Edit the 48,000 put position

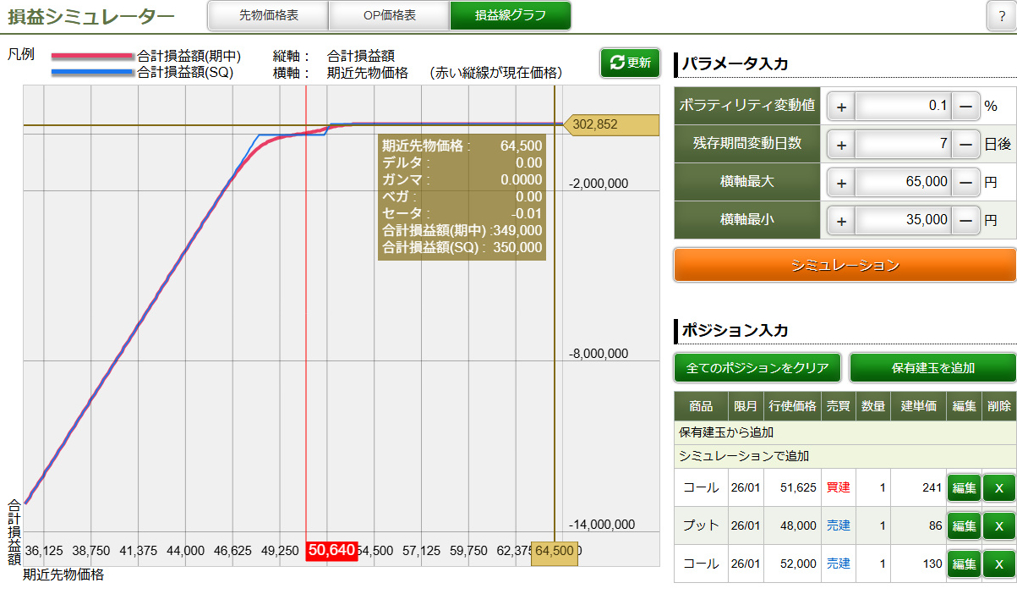[964, 526]
